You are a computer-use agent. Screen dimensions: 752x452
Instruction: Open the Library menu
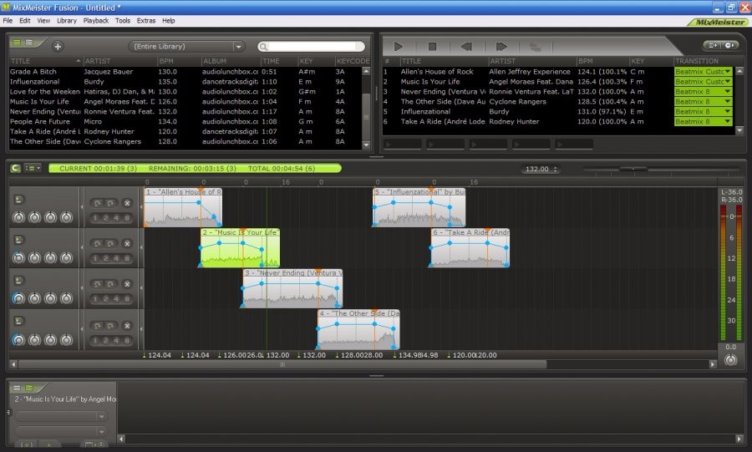[67, 21]
